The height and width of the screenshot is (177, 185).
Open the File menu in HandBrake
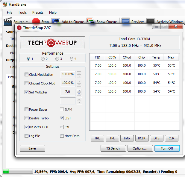tap(10, 13)
